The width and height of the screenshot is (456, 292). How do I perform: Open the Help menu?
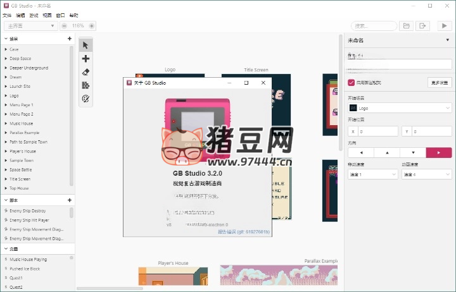(74, 15)
